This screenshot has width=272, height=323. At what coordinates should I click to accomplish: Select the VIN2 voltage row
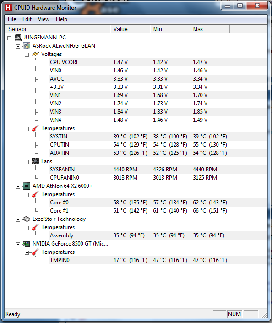[x=158, y=104]
